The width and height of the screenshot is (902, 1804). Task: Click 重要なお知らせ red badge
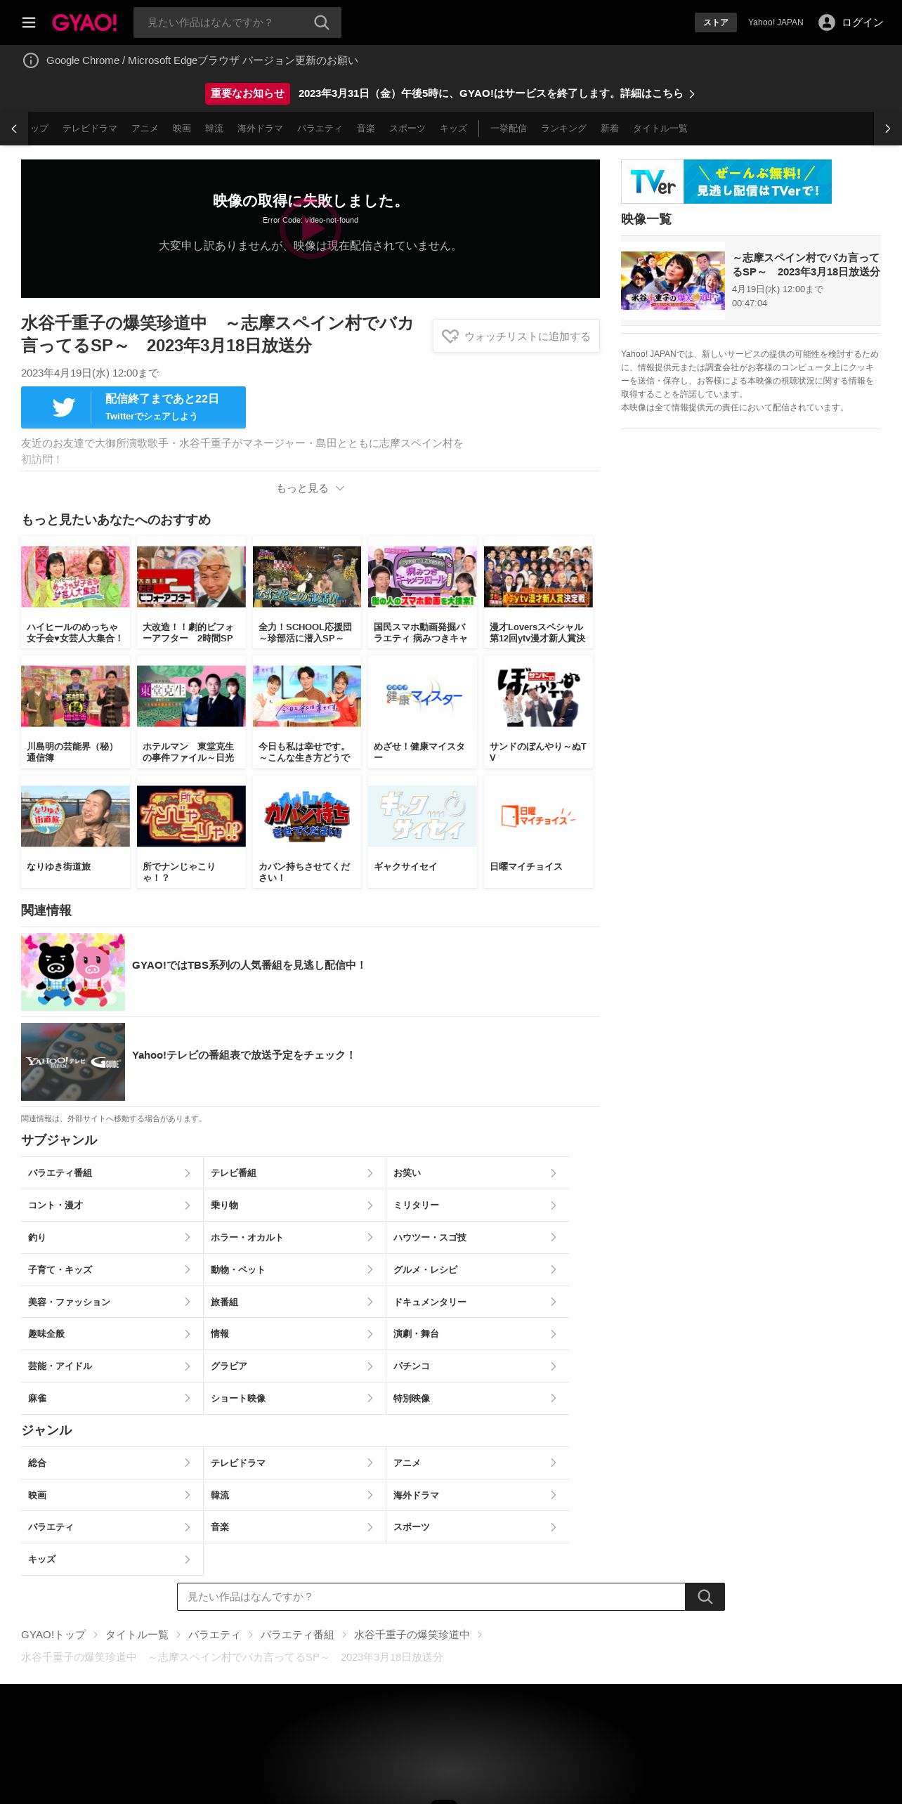pos(247,93)
